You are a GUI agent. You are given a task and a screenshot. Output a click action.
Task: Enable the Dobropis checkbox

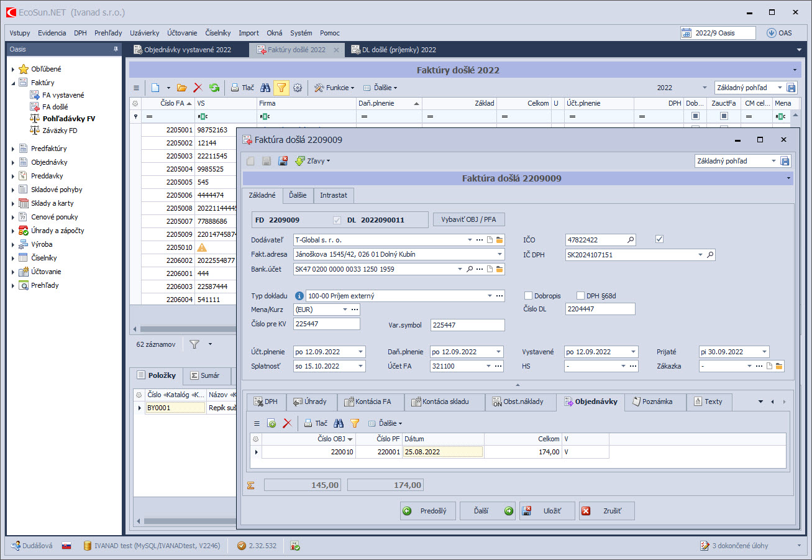529,296
